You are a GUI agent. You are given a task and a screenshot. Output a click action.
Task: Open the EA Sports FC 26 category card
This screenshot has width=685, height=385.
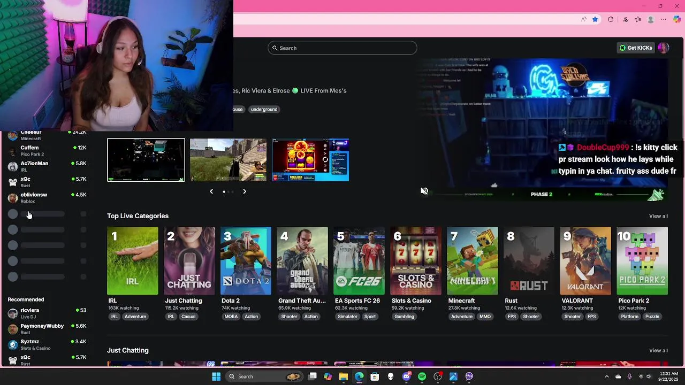pyautogui.click(x=359, y=261)
